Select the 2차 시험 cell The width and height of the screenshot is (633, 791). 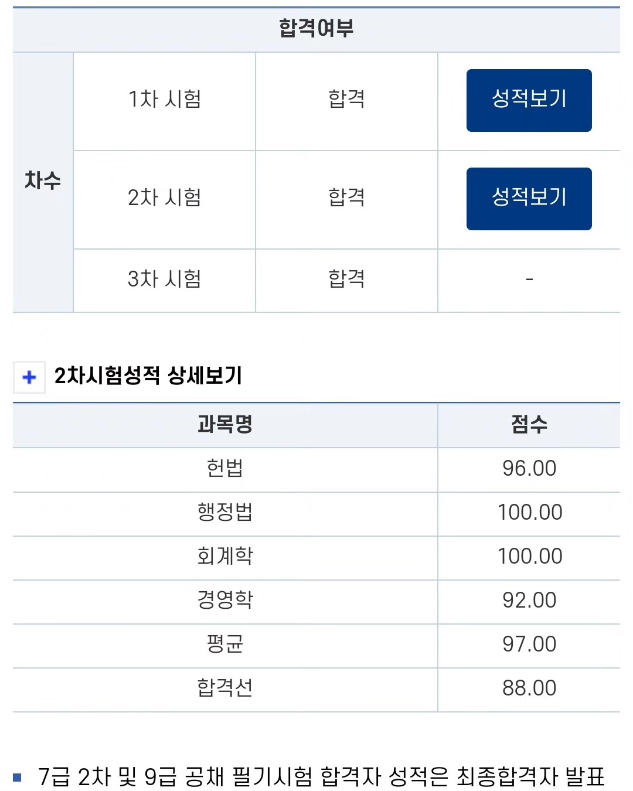(165, 198)
